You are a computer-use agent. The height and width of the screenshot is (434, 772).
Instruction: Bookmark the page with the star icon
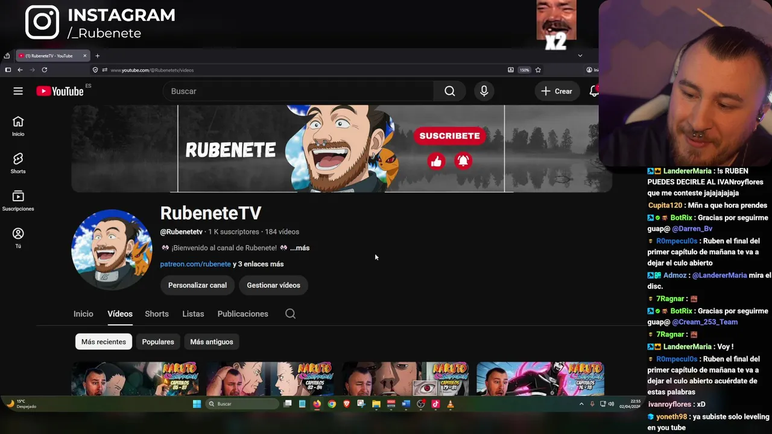(x=538, y=70)
